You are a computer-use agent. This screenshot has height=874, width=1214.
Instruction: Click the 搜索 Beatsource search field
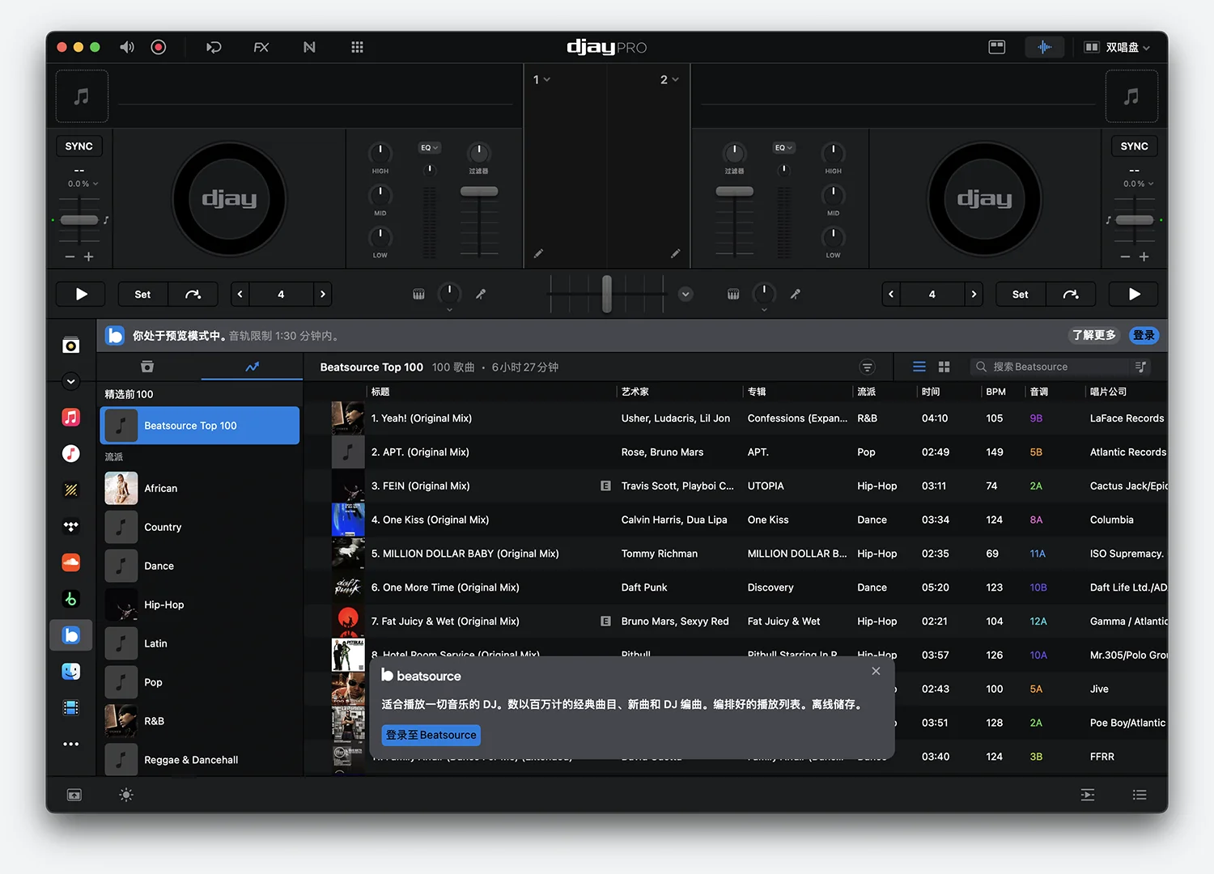pos(1052,367)
